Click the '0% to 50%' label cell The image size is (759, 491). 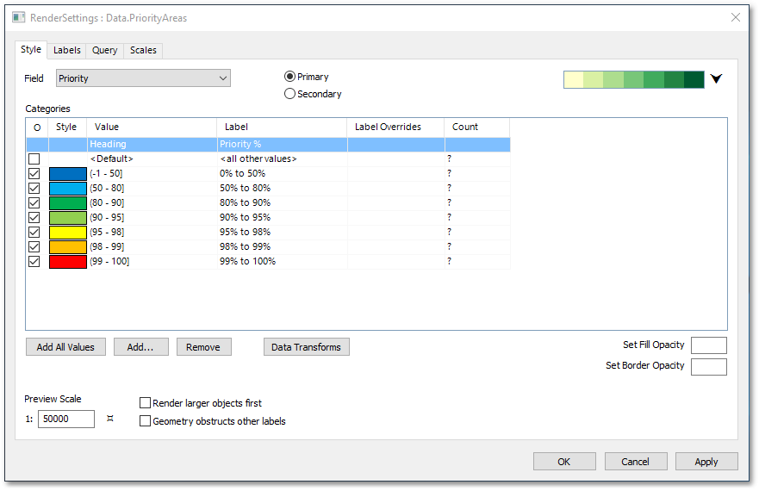[283, 173]
